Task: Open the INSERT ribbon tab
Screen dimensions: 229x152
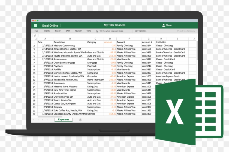Action: tap(58, 31)
